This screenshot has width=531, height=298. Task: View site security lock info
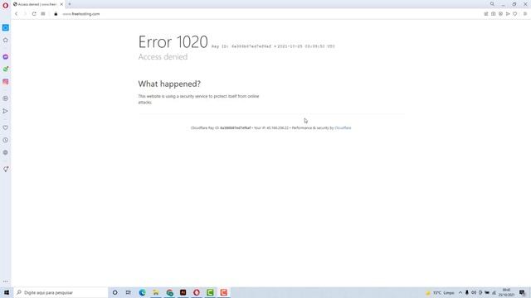56,14
